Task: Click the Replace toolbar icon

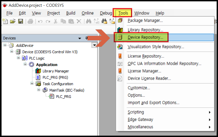Action: coord(96,21)
